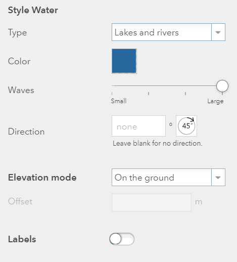Enable the Labels toggle switch
This screenshot has height=262, width=237.
[122, 239]
